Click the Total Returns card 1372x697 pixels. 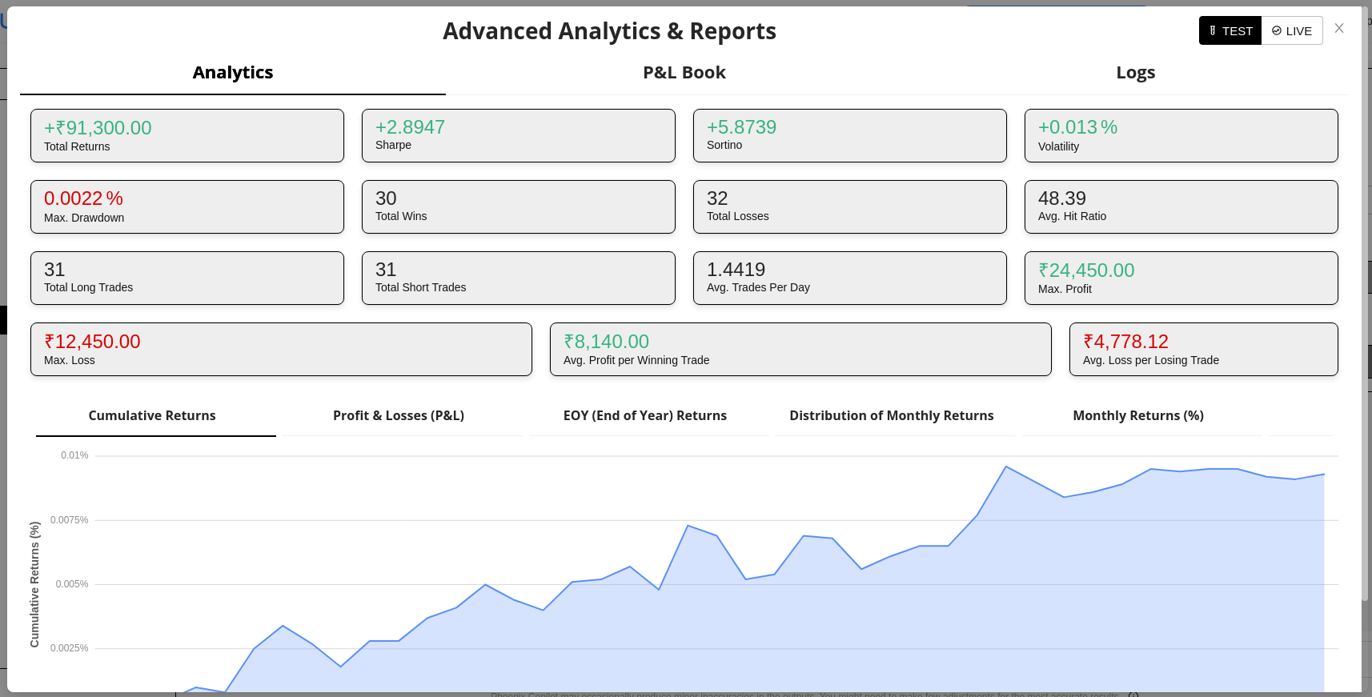187,136
